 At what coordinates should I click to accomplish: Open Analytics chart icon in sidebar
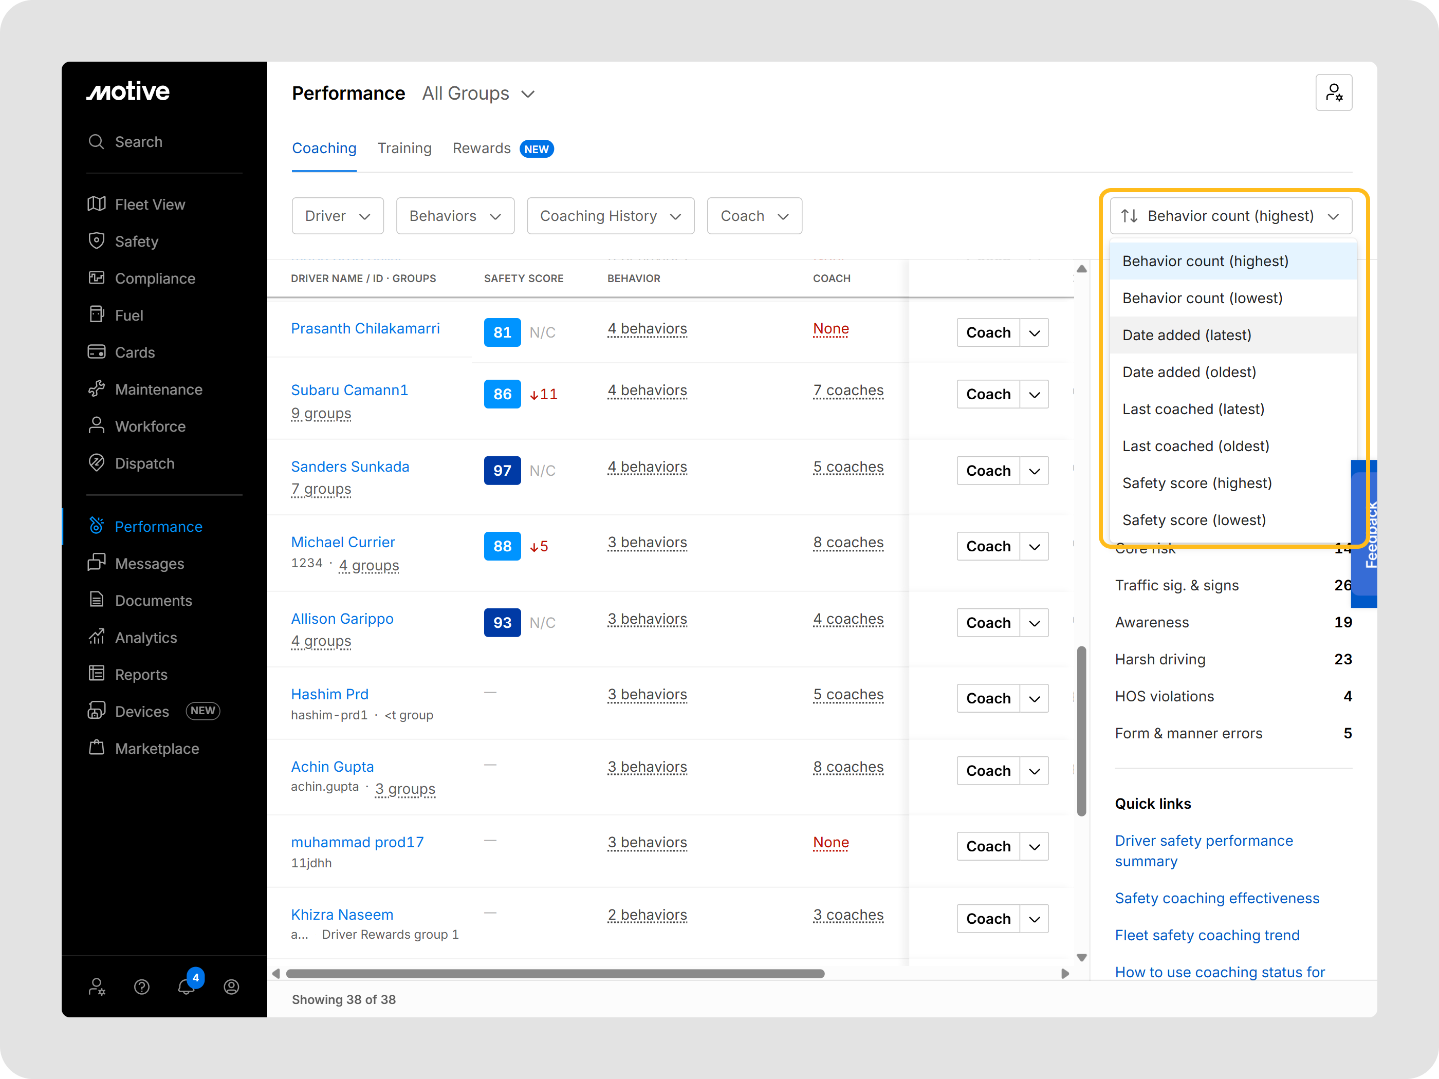click(96, 637)
